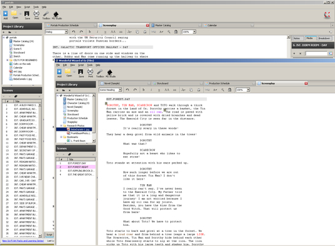Collapse Research Photos folder in Wizard of Oz library
This screenshot has height=246, width=335.
[62, 125]
